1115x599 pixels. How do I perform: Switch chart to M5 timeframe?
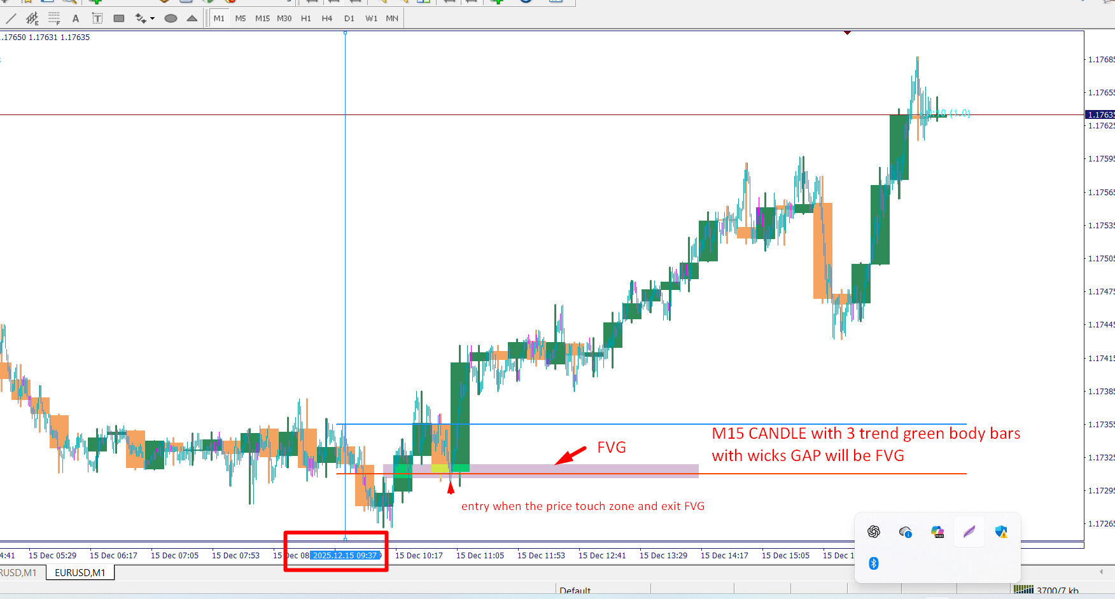pos(241,18)
